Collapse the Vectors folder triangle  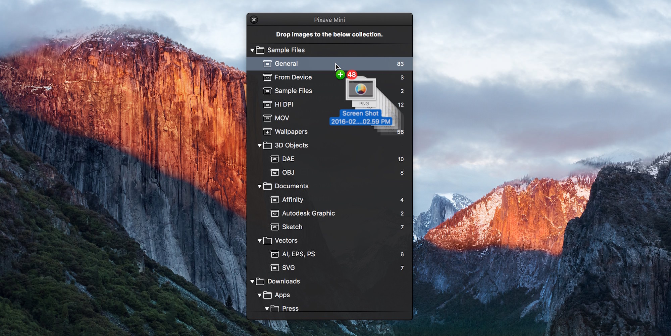[260, 241]
